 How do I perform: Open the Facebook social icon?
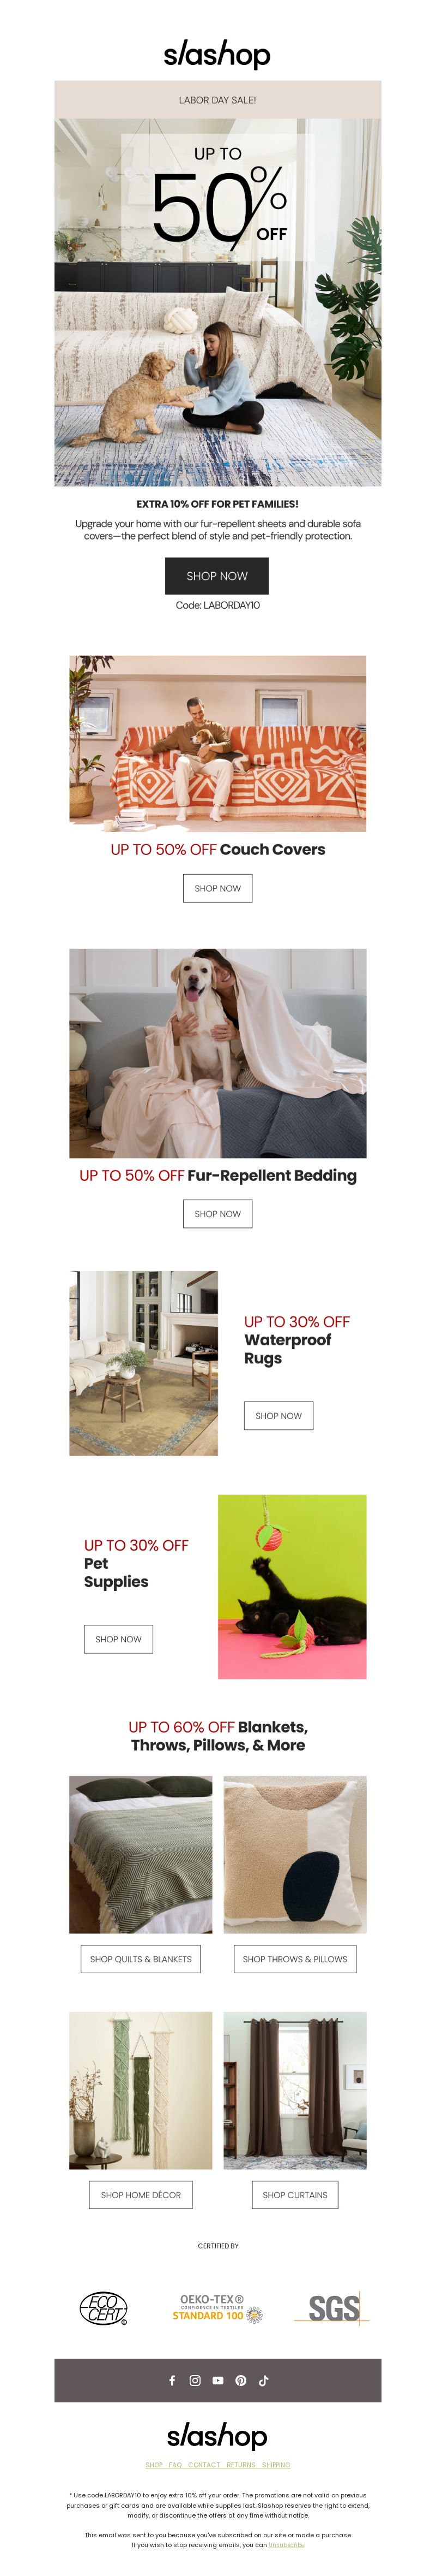click(173, 2380)
